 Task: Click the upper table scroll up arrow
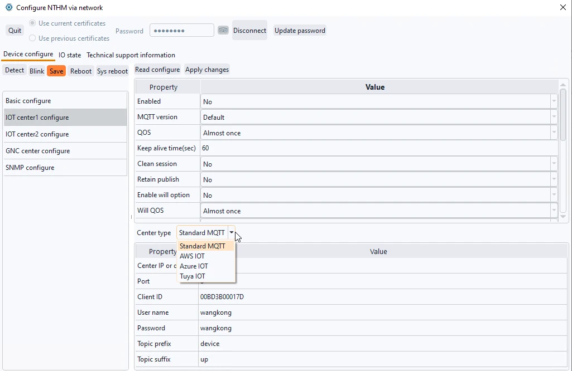(563, 85)
